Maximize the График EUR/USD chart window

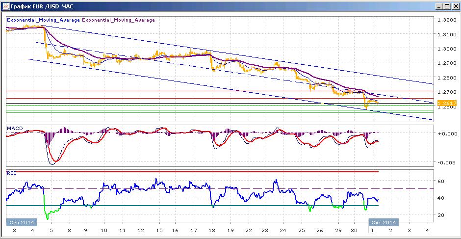coord(447,6)
